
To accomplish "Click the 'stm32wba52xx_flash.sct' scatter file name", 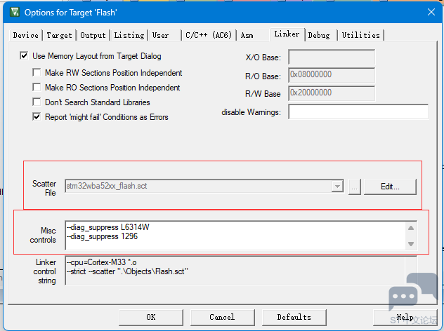I will point(107,186).
